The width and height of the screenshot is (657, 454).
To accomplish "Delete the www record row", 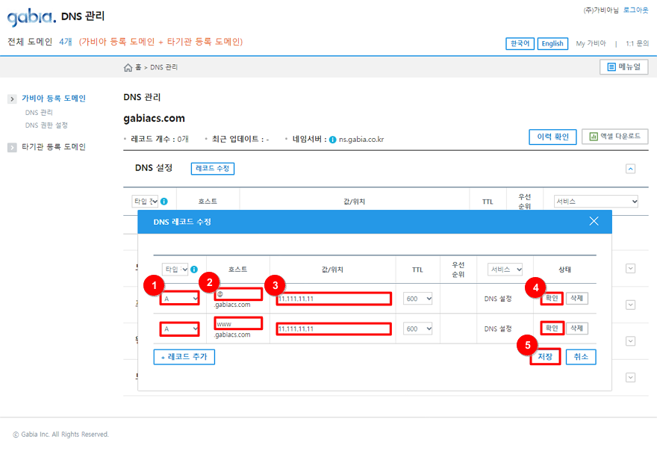I will coord(577,329).
